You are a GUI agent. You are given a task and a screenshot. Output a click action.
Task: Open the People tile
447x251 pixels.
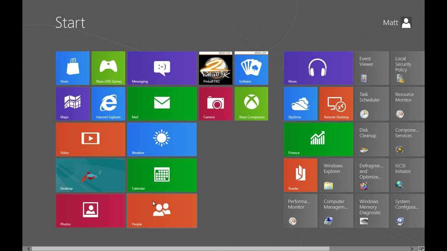pyautogui.click(x=162, y=211)
